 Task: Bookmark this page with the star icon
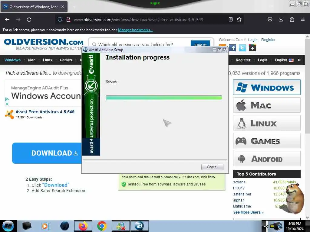239,19
